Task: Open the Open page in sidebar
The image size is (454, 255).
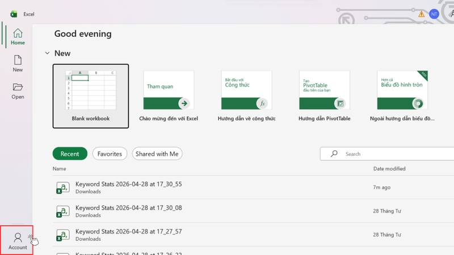Action: pos(18,91)
